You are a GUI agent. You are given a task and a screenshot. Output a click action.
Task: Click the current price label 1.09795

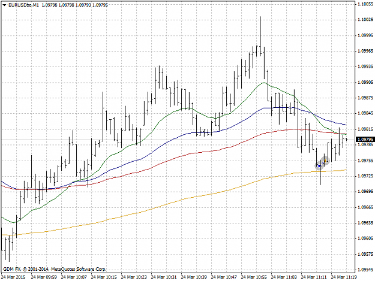tap(364, 139)
